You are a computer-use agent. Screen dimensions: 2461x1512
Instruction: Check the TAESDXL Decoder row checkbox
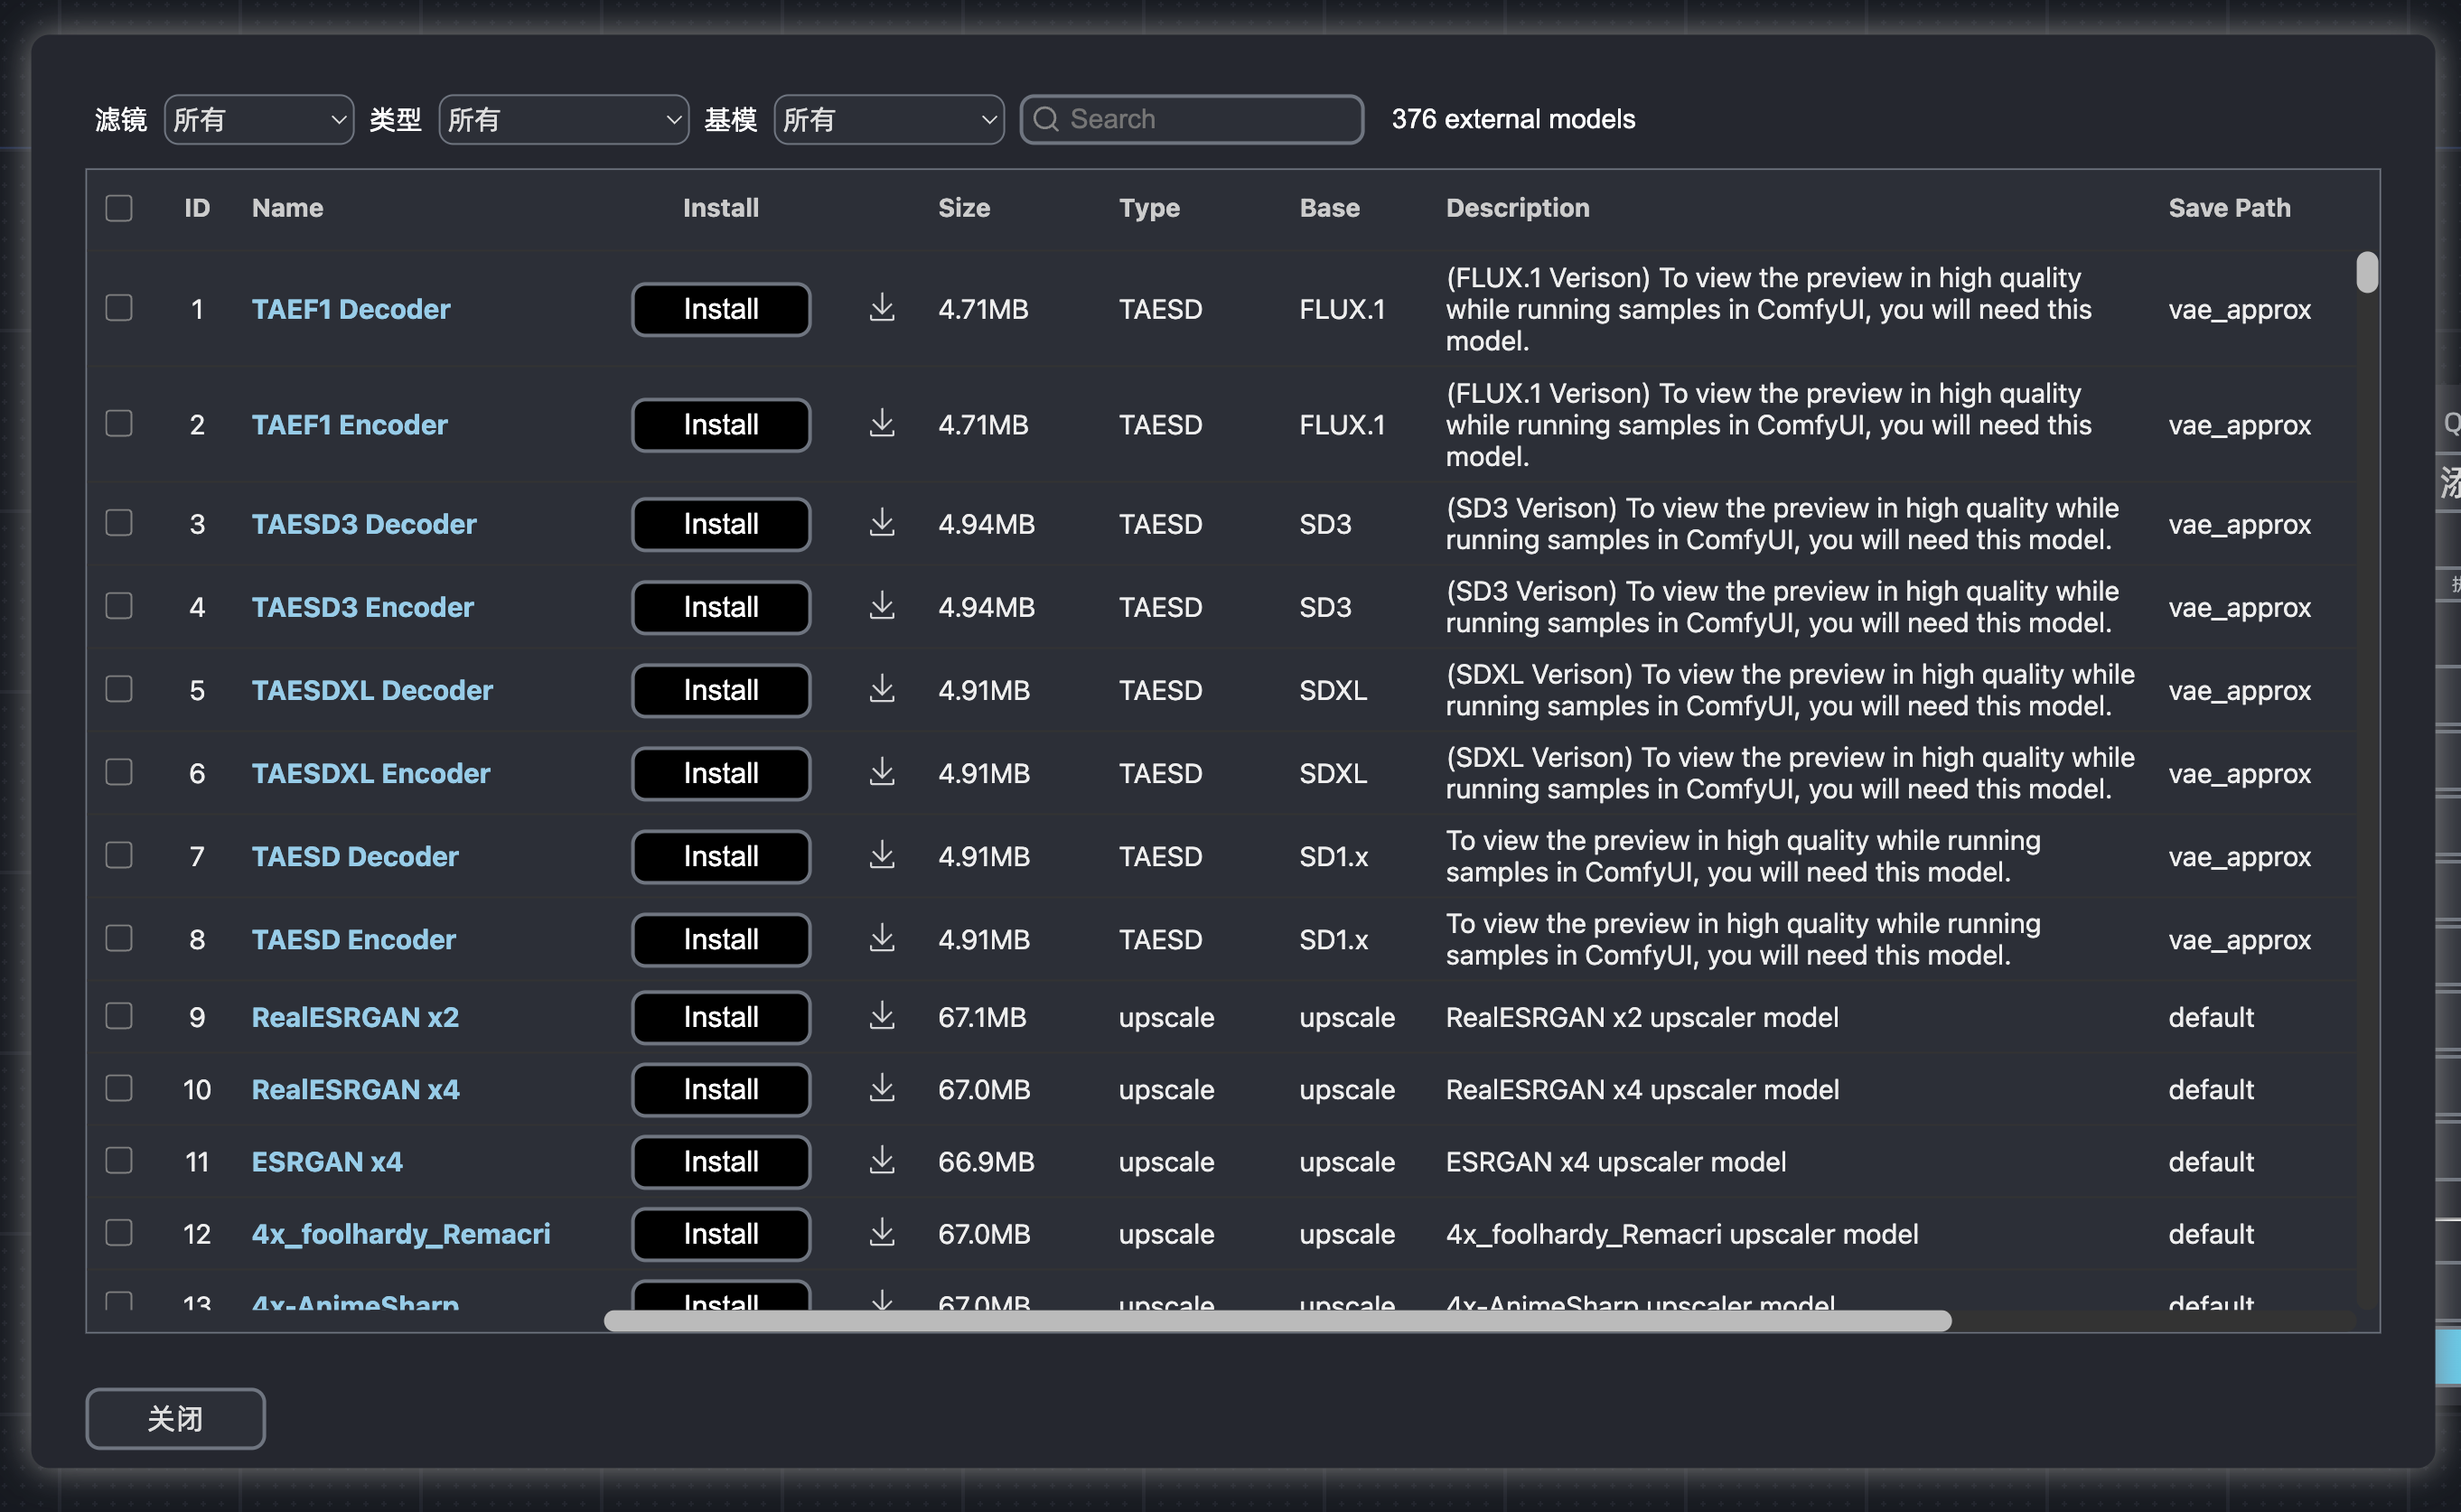(119, 688)
